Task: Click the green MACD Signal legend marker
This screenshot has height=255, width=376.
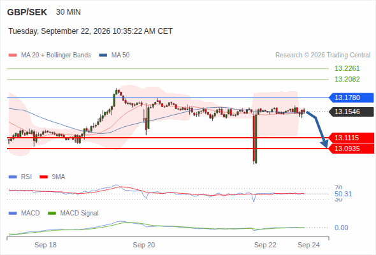Action: click(52, 214)
